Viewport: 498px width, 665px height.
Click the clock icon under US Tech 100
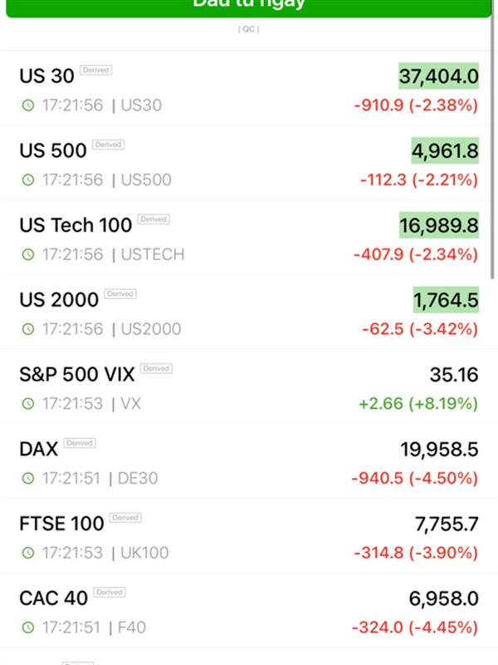click(28, 254)
